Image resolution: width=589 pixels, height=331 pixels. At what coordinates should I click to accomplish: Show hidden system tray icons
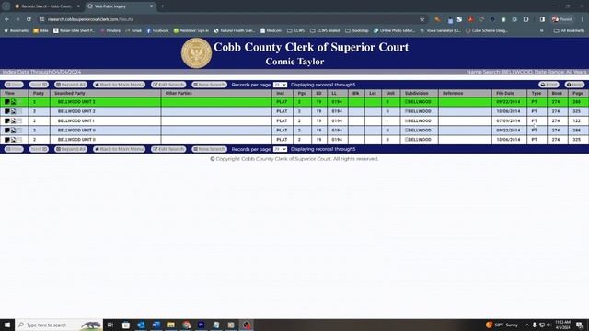[x=527, y=325]
